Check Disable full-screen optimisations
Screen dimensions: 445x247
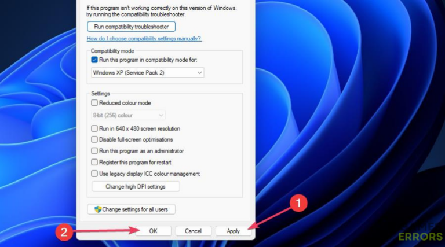coord(95,139)
